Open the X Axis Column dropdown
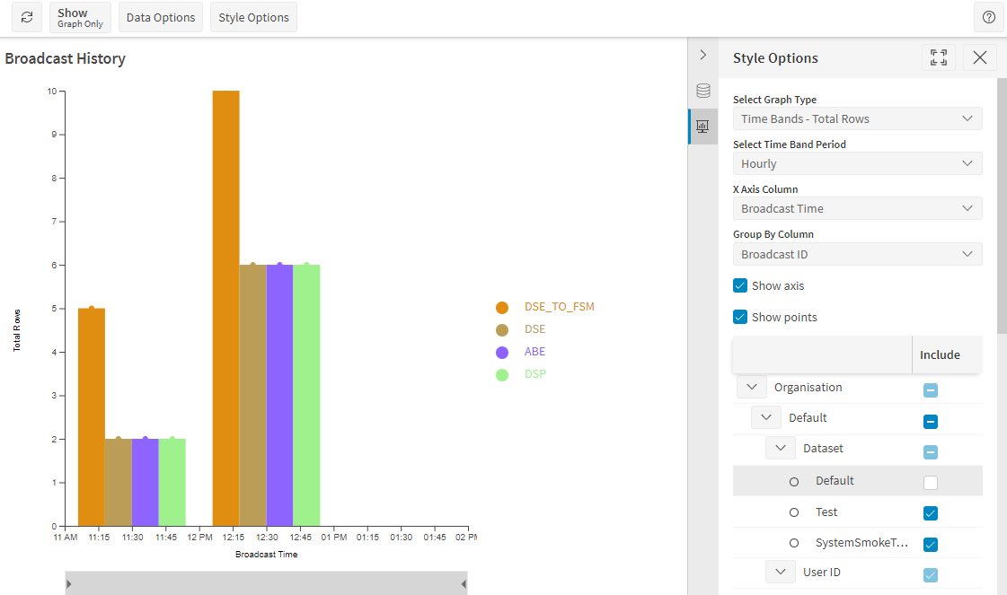 point(857,208)
